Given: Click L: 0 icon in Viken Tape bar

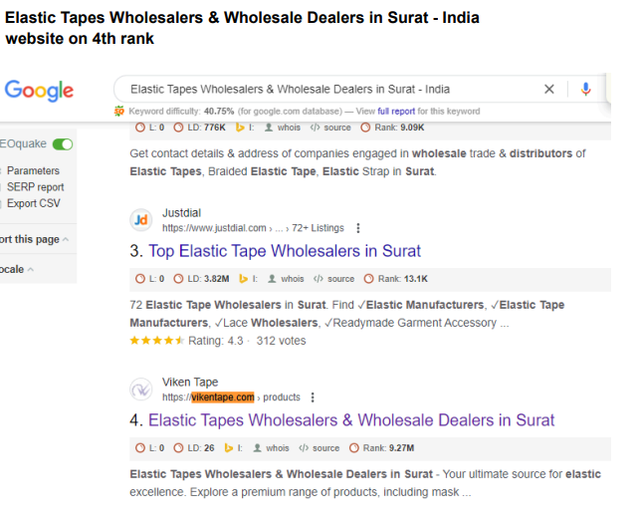Looking at the screenshot, I should coord(140,448).
